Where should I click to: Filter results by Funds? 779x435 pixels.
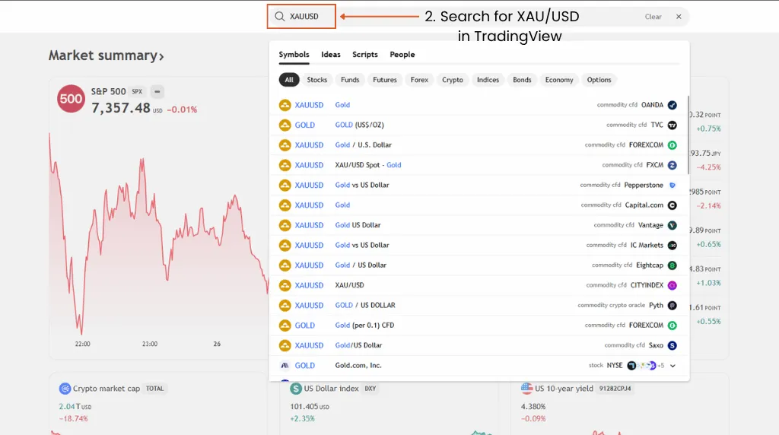(x=350, y=79)
